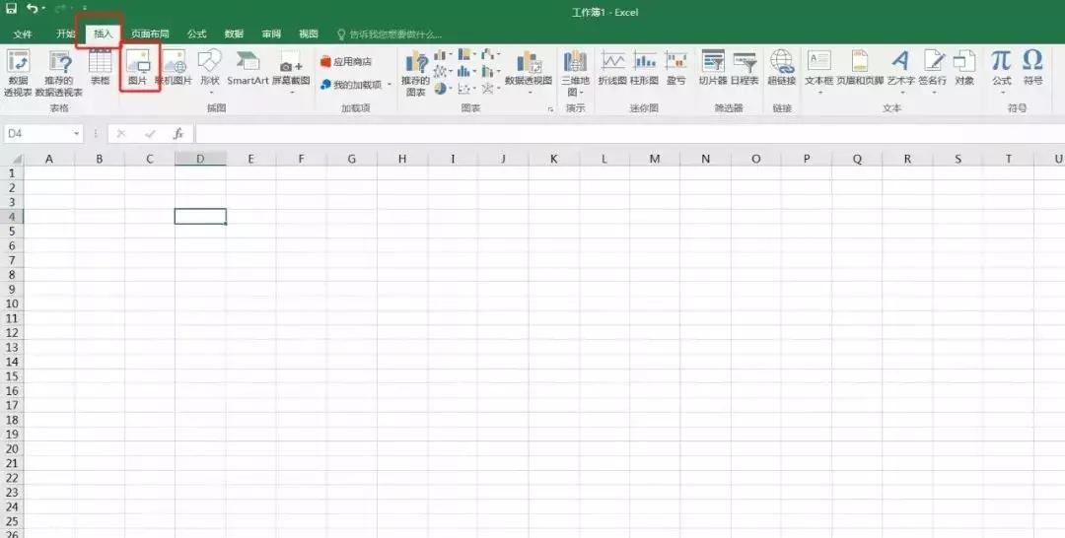
Task: Click 页眉和页脚 header and footer
Action: (x=860, y=68)
